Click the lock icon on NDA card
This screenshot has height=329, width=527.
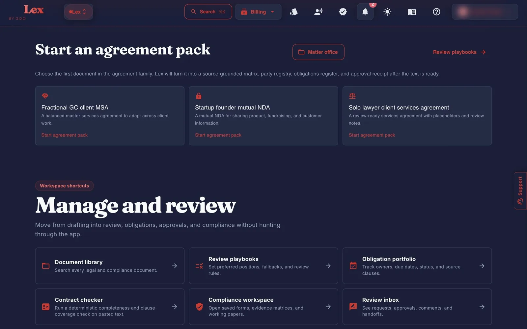point(199,96)
